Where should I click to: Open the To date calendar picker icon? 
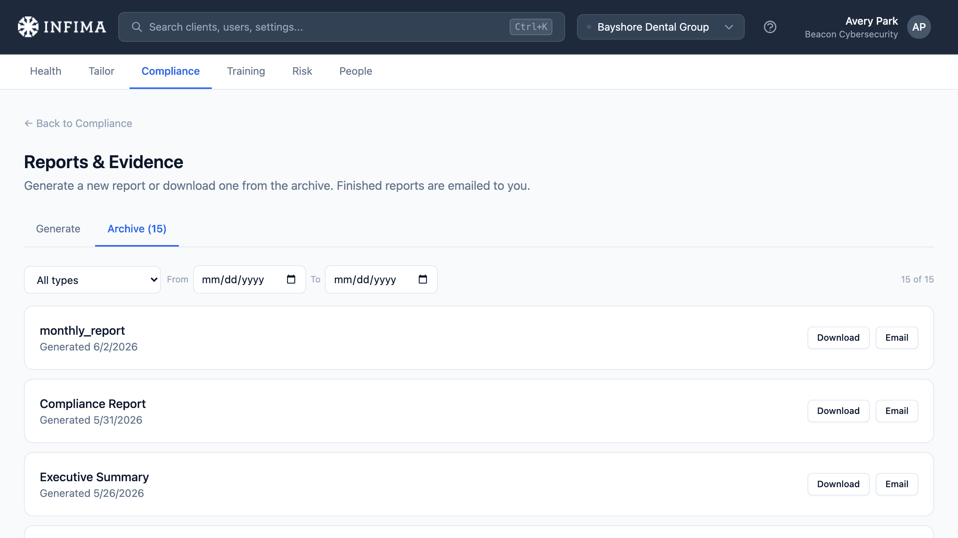(422, 279)
